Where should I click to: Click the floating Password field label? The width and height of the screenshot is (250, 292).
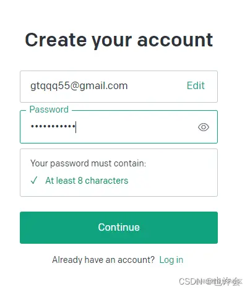(x=49, y=109)
